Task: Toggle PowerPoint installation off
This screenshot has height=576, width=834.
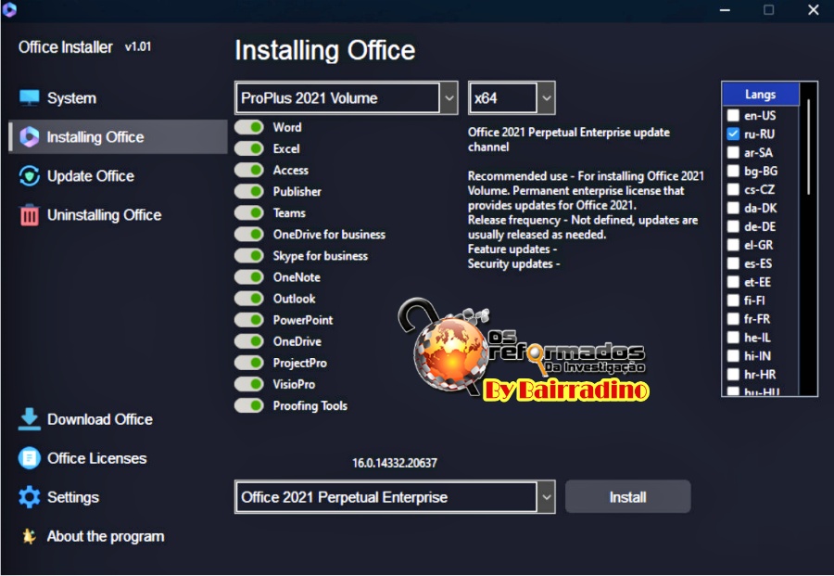Action: point(249,320)
